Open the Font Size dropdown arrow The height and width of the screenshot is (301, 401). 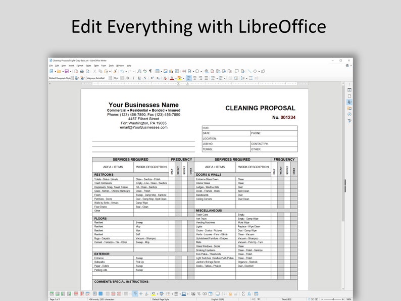tap(122, 78)
